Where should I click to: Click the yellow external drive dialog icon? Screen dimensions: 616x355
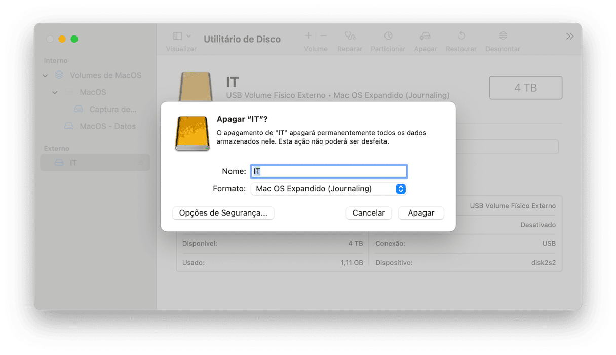click(192, 133)
